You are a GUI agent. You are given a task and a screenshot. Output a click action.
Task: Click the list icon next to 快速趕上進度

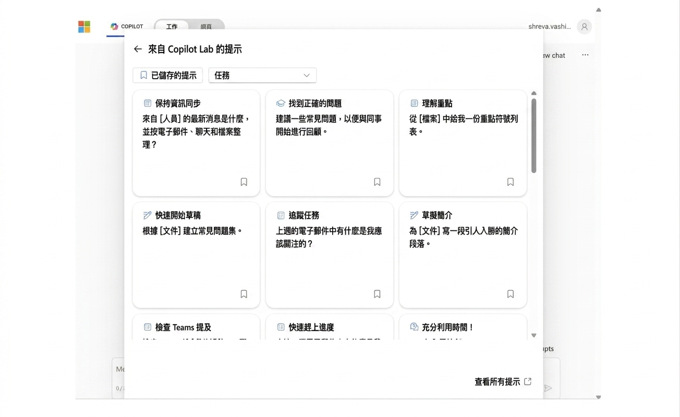click(x=281, y=327)
